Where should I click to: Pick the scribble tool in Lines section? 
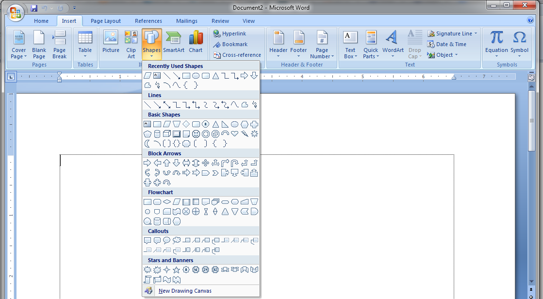(x=254, y=105)
